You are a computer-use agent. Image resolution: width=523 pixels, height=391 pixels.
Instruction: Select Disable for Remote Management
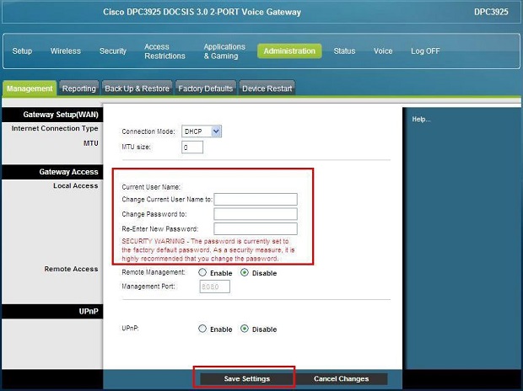tap(245, 272)
